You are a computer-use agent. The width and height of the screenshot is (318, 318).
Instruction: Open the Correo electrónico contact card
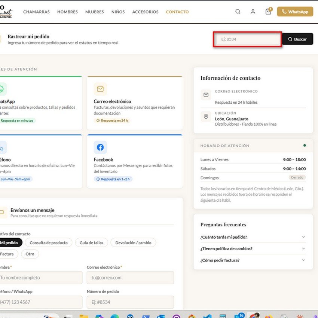pyautogui.click(x=135, y=103)
